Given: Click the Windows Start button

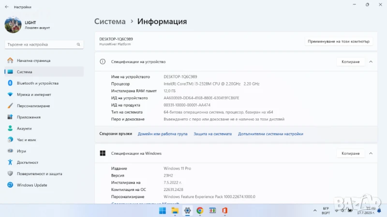Looking at the screenshot, I should [162, 210].
